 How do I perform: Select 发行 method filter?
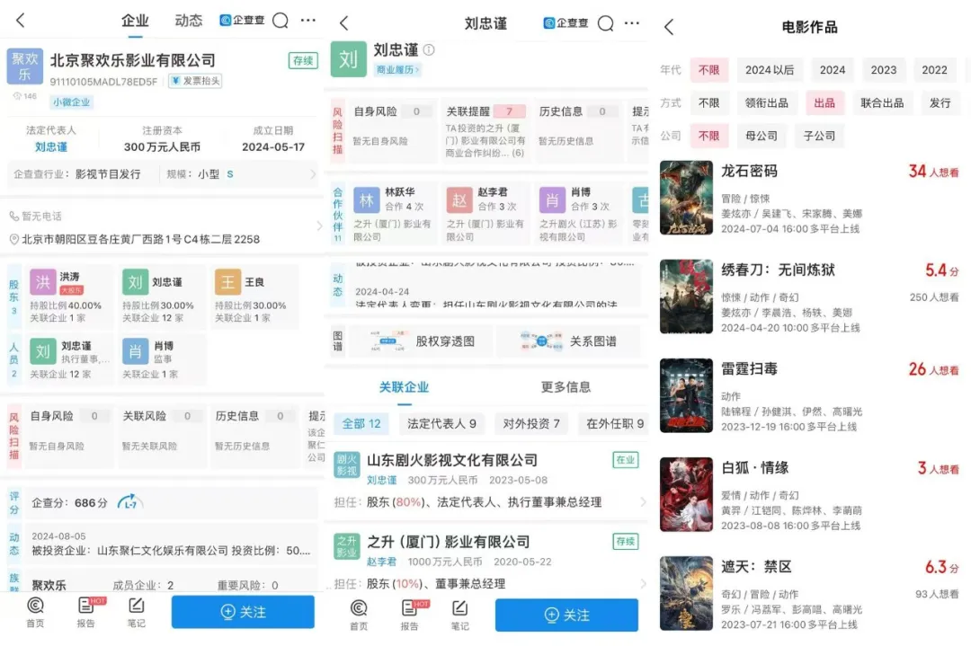point(940,102)
